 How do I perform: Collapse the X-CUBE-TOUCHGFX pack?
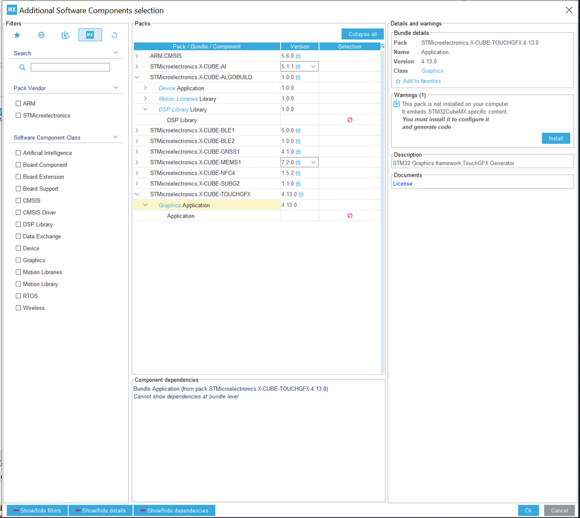pos(137,195)
